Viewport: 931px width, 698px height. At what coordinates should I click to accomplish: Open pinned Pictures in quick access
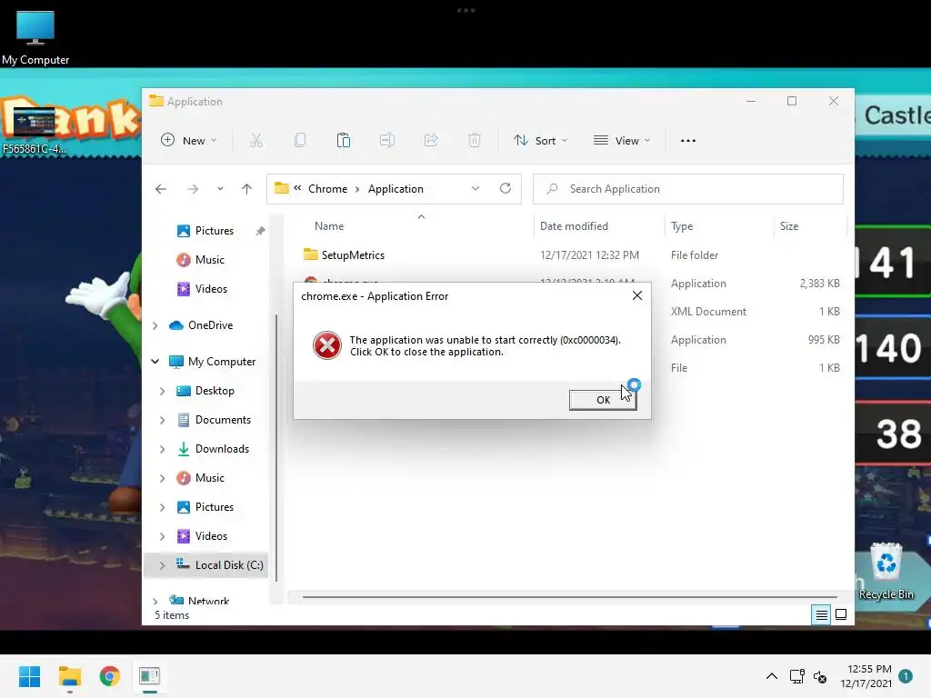(215, 231)
